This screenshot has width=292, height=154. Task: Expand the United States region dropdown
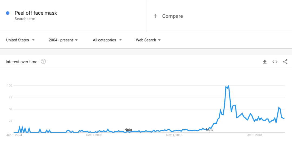pyautogui.click(x=20, y=40)
